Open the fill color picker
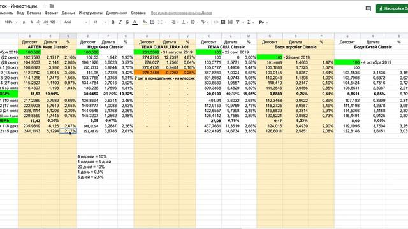 [x=145, y=22]
